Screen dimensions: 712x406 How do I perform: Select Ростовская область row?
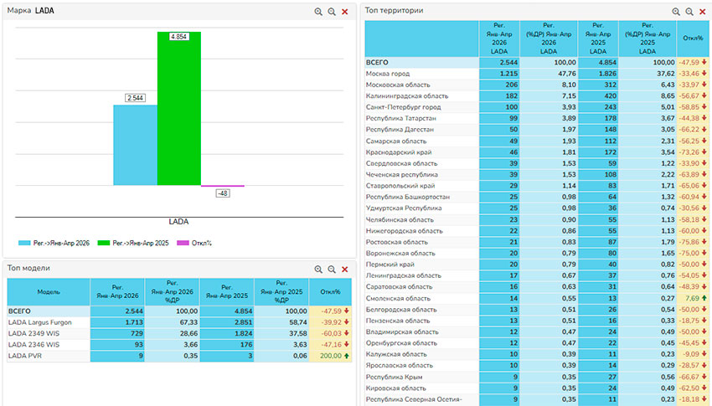(537, 242)
